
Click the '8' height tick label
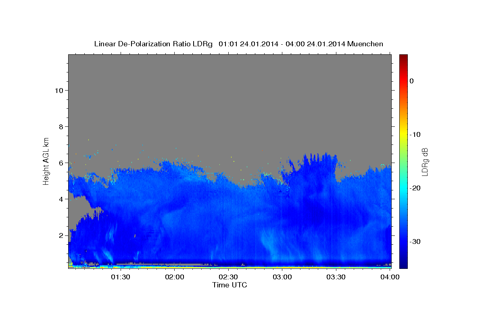(x=61, y=127)
